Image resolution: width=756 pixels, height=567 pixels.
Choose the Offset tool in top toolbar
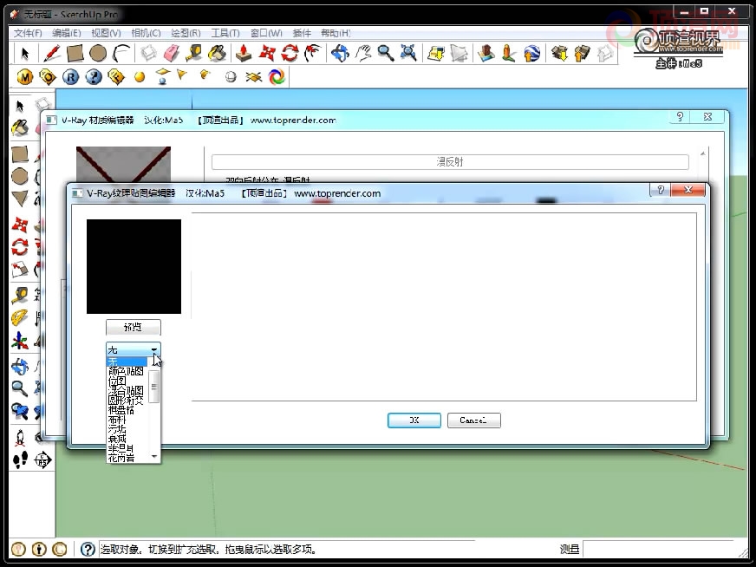pos(313,53)
